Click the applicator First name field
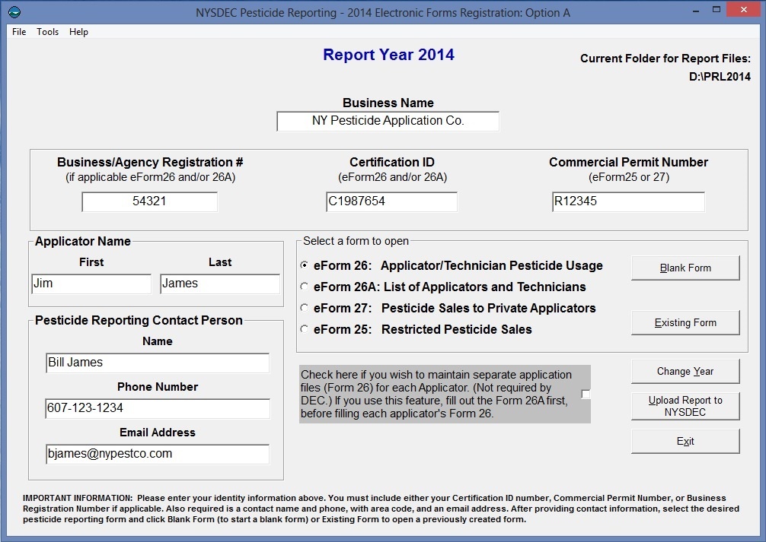The width and height of the screenshot is (766, 542). 91,284
